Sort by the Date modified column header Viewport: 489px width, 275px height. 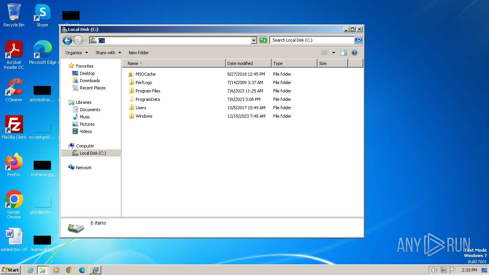point(249,63)
